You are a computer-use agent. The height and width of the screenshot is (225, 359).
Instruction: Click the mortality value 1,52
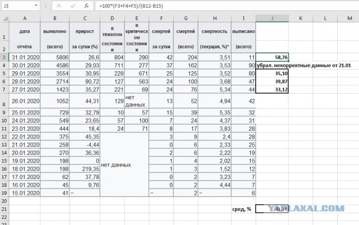coord(215,169)
